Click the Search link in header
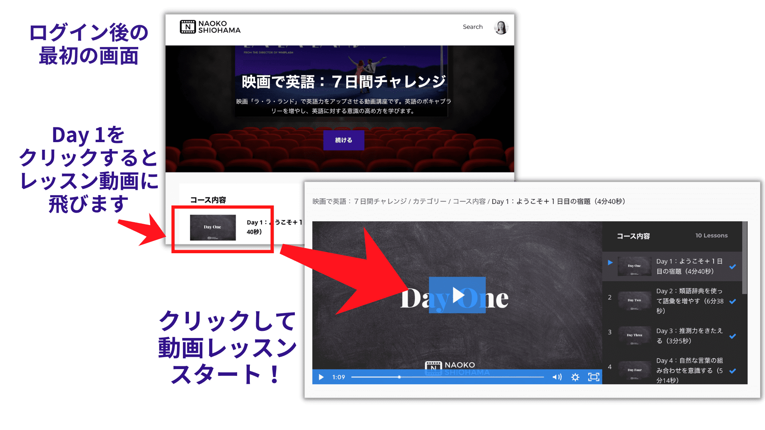 pyautogui.click(x=473, y=27)
